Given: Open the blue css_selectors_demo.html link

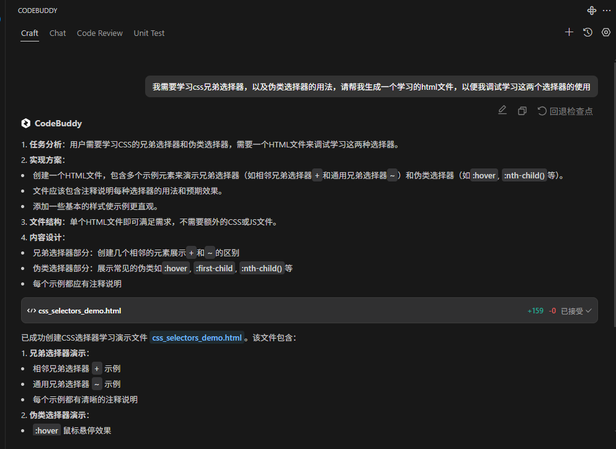Looking at the screenshot, I should (x=197, y=338).
